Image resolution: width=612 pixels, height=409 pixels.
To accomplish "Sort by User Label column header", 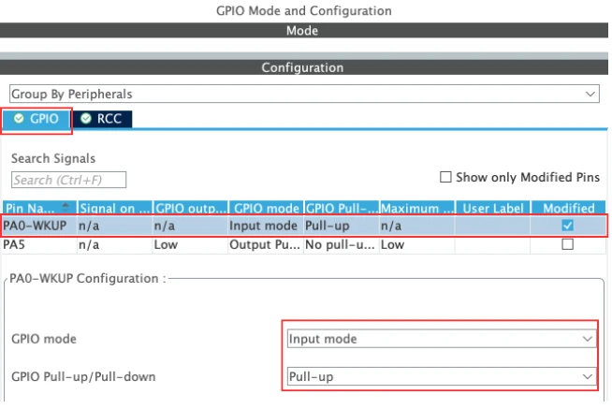I will point(492,208).
